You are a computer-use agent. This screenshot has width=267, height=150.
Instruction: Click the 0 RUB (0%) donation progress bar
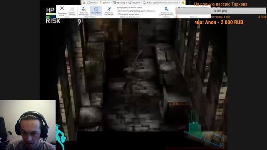[221, 11]
